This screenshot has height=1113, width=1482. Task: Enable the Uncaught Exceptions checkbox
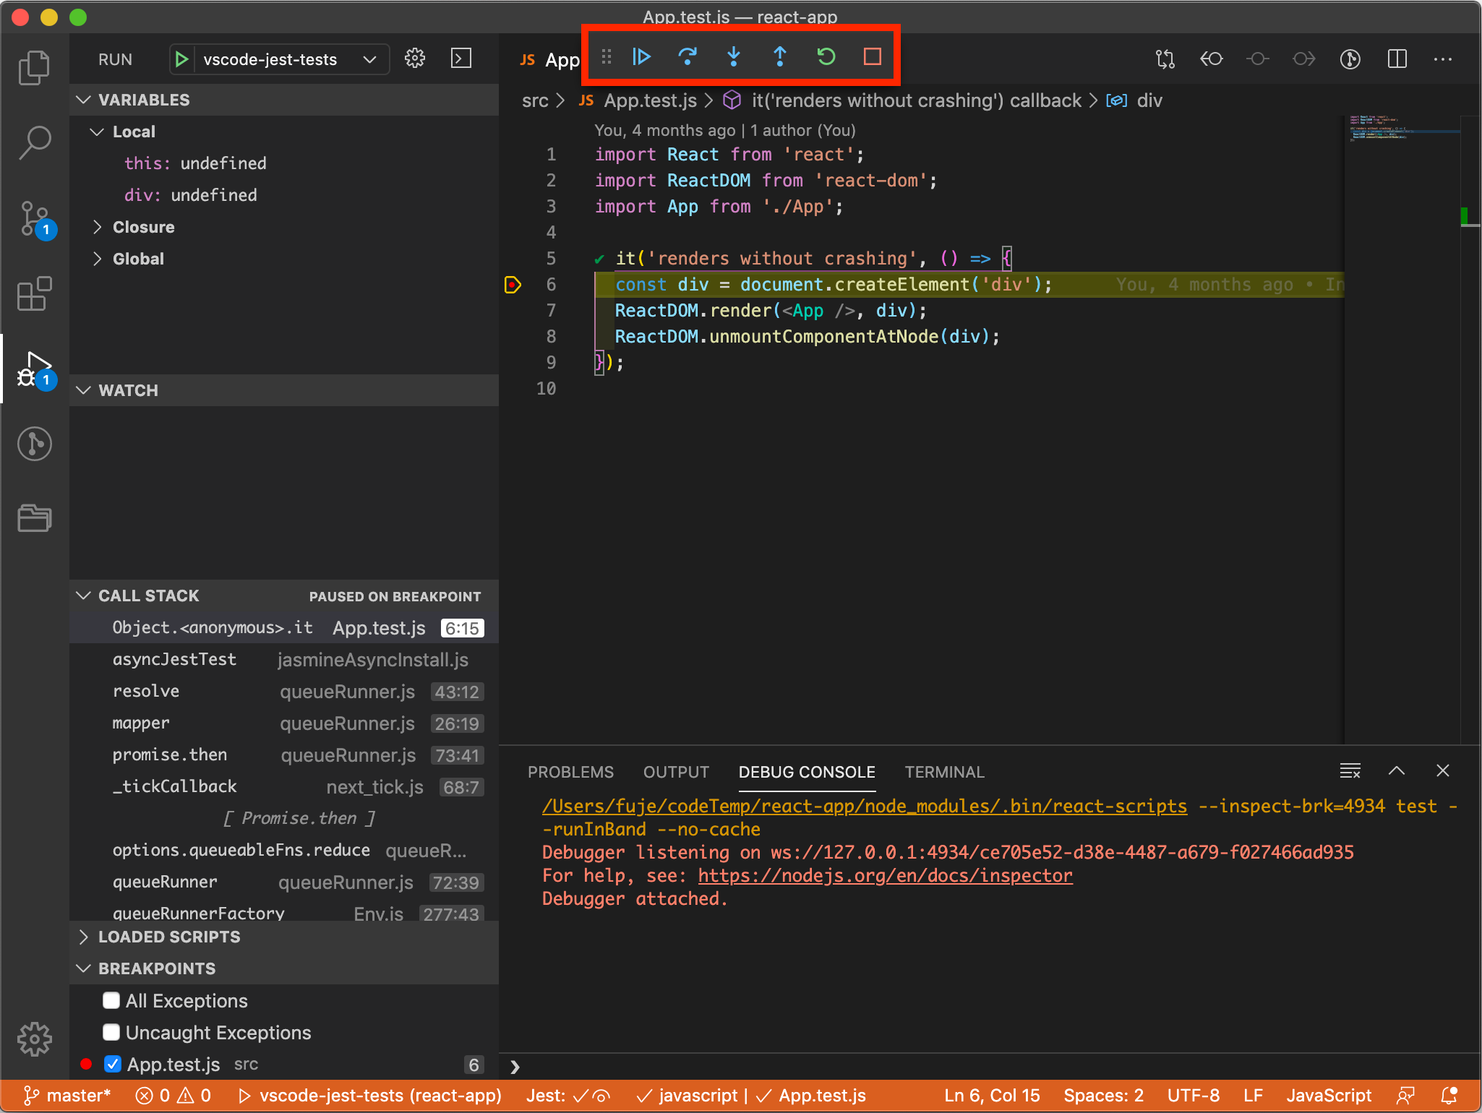coord(111,1032)
